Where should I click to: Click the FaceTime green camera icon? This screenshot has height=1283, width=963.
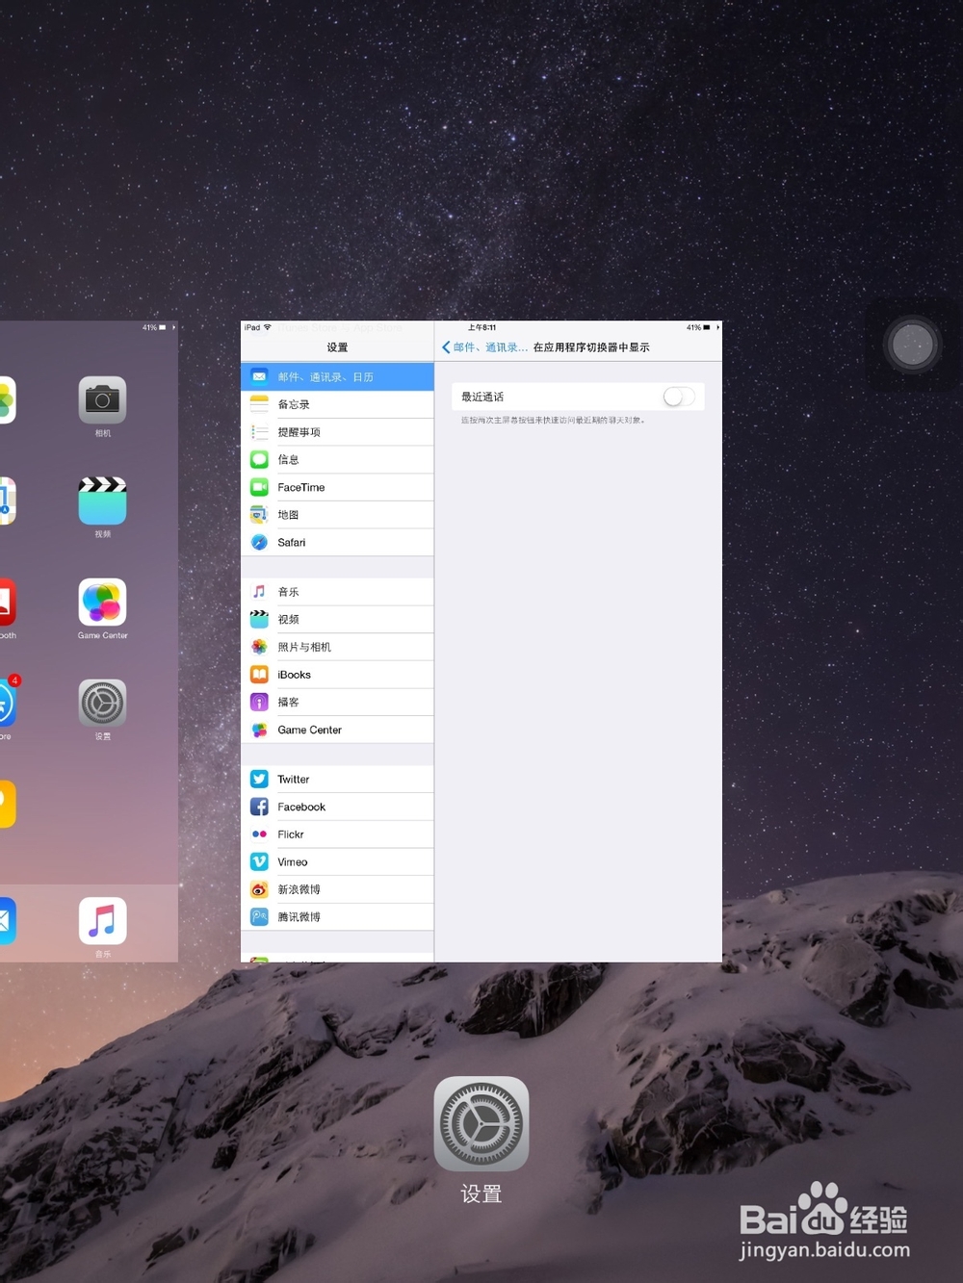[259, 487]
